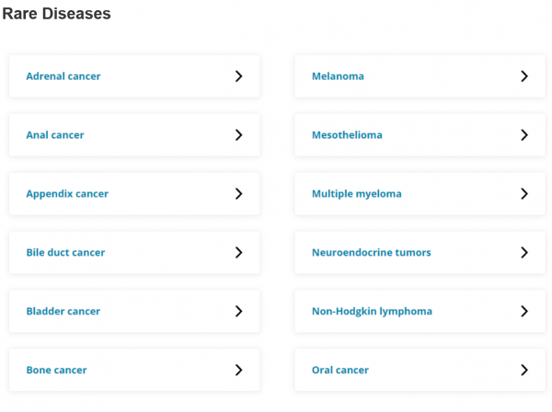Click the arrow icon beside Adrenal cancer

pos(238,76)
